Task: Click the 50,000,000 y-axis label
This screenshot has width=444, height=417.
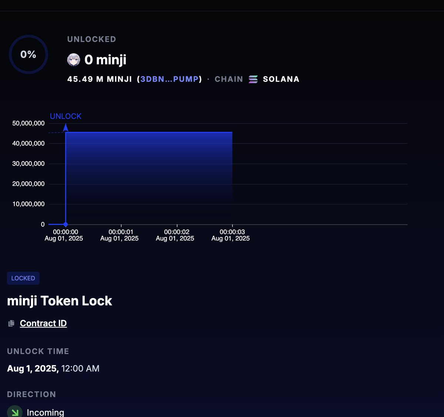Action: [x=28, y=123]
